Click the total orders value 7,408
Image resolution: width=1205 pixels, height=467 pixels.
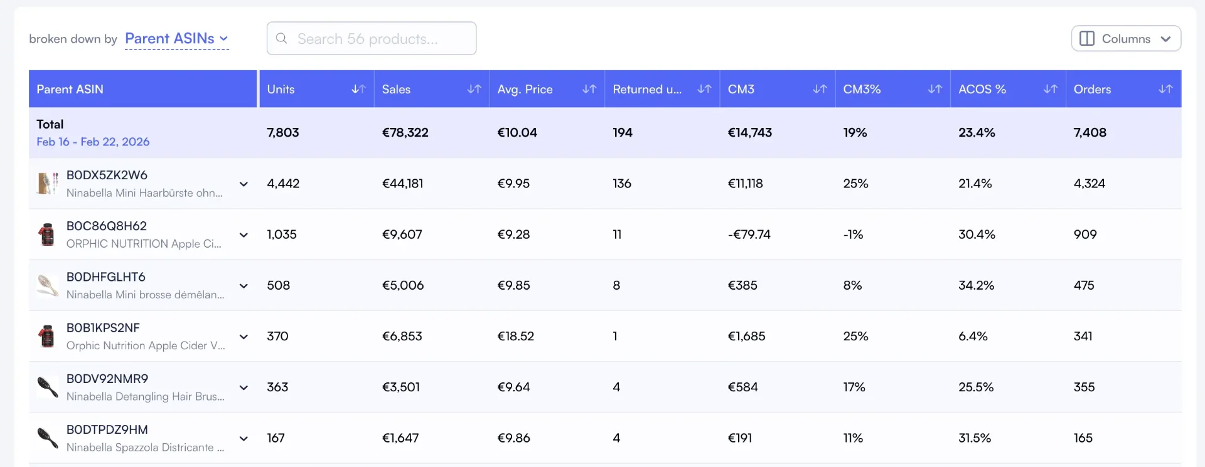[1090, 132]
